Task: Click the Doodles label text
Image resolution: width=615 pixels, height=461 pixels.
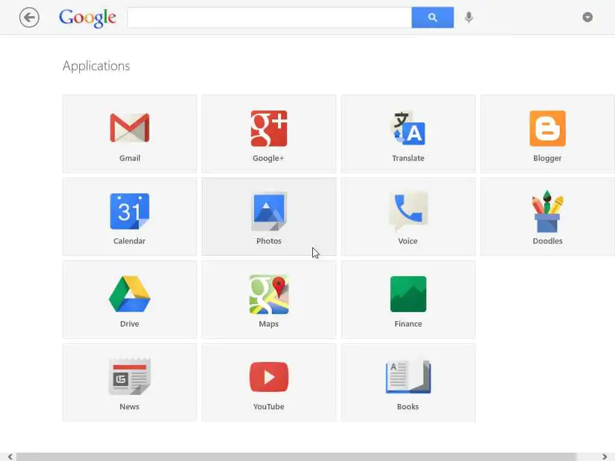Action: pos(548,241)
